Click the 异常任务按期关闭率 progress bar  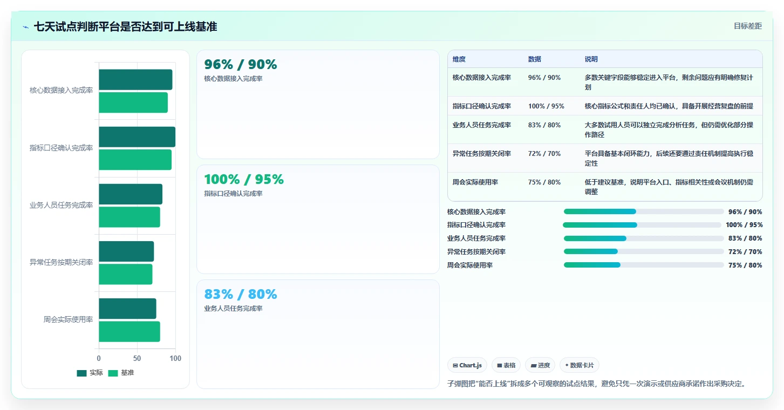pos(644,251)
